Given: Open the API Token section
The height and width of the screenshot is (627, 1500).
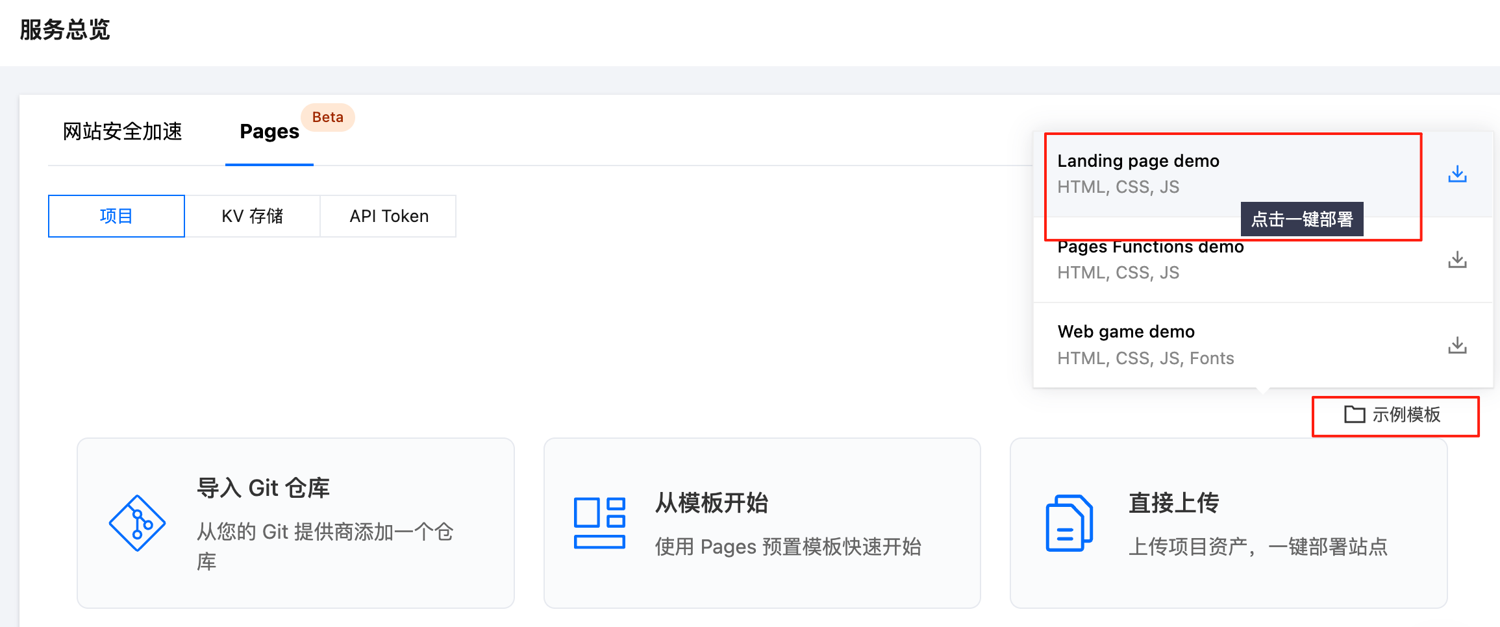Looking at the screenshot, I should tap(388, 216).
